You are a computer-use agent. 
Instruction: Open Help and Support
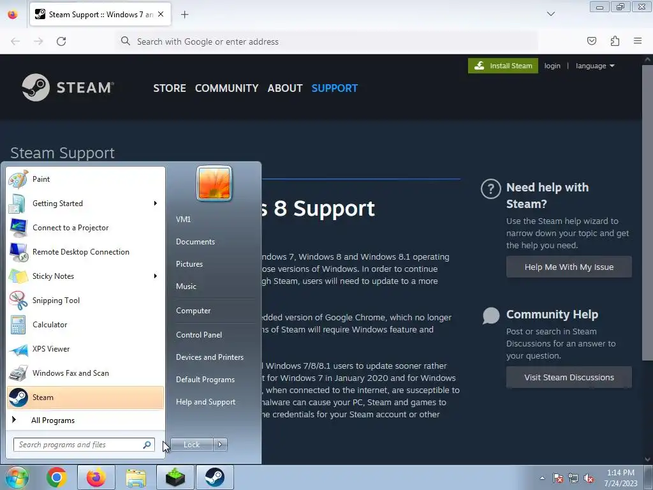(206, 402)
